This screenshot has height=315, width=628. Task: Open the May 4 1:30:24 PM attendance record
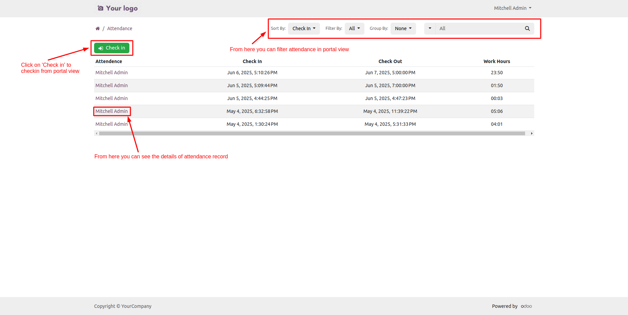click(111, 124)
